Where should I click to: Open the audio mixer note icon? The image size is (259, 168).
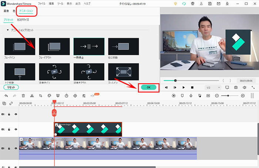(x=199, y=95)
